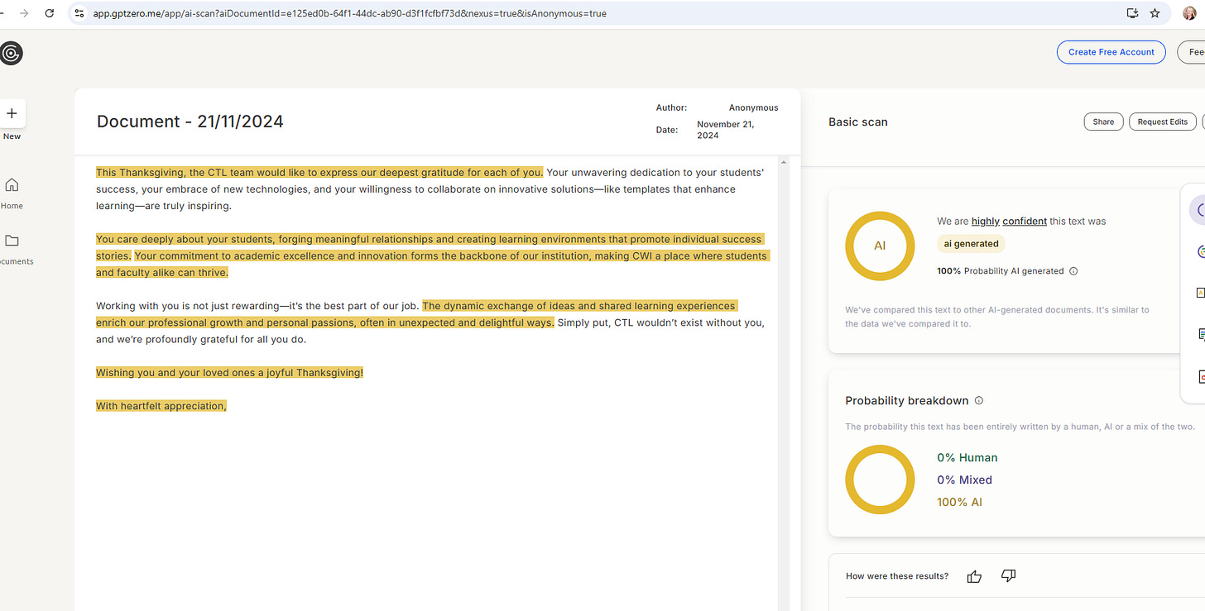Viewport: 1205px width, 611px height.
Task: Click the 'ai generated' badge
Action: pyautogui.click(x=971, y=244)
